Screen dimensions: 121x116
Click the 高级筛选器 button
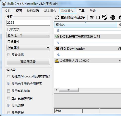click(28, 61)
